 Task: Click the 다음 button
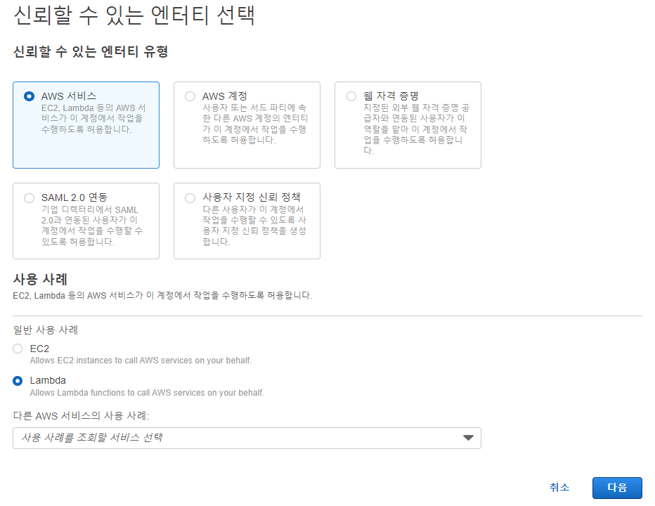point(617,488)
